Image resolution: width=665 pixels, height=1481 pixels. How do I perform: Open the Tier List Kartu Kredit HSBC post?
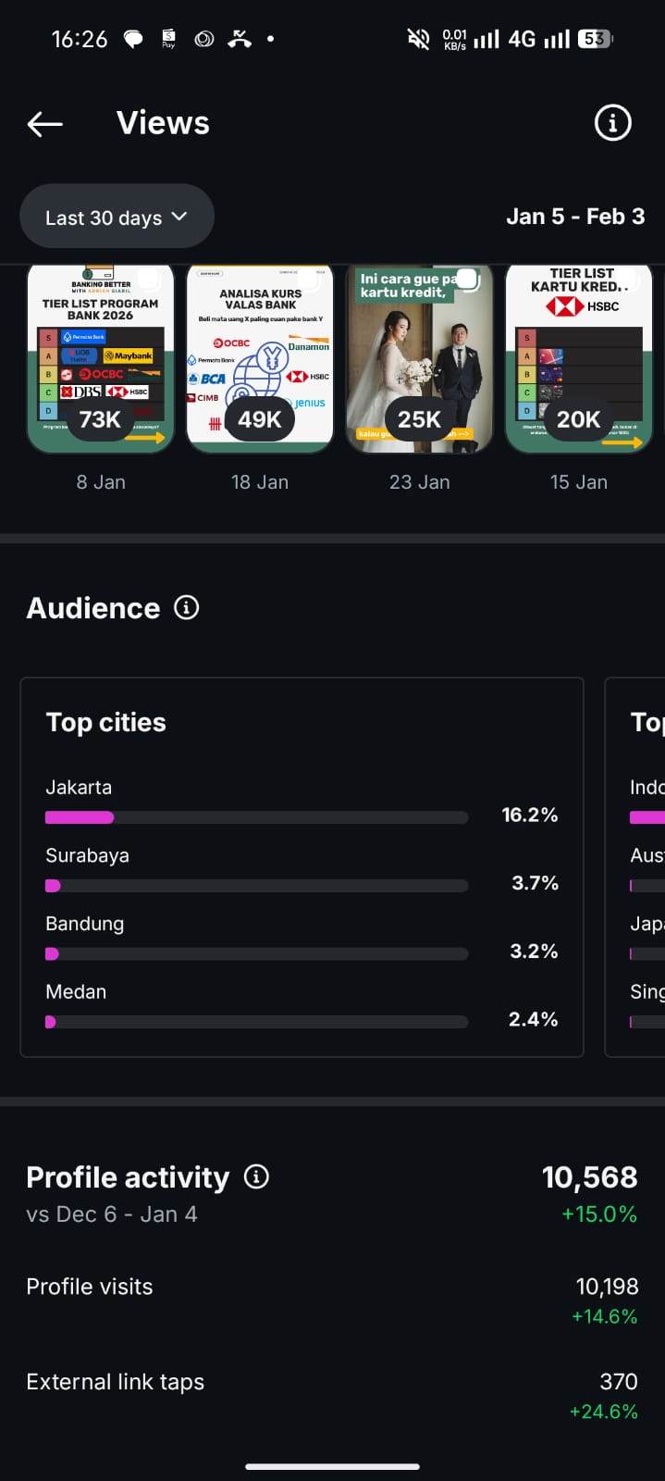pyautogui.click(x=579, y=360)
